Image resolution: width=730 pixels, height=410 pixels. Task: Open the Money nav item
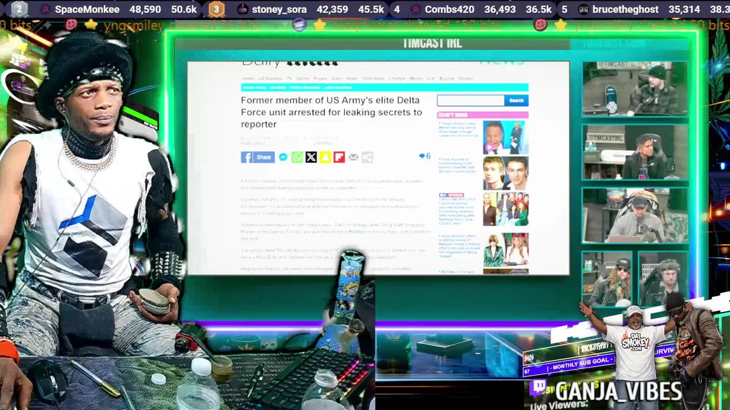coord(416,79)
